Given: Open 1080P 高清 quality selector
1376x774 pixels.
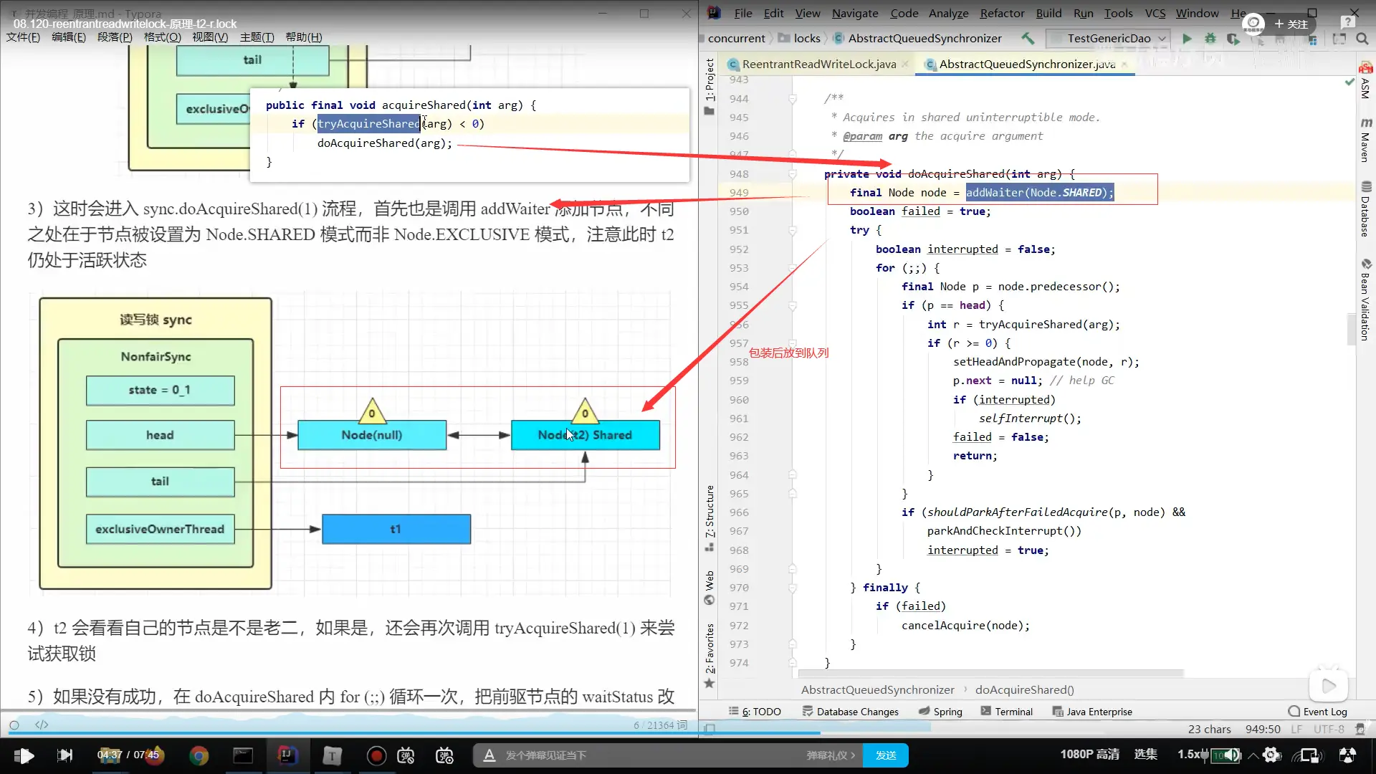Looking at the screenshot, I should pos(1089,755).
